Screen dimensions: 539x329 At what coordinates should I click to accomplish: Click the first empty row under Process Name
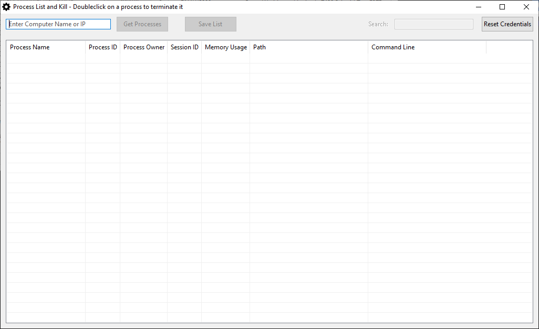[x=46, y=58]
